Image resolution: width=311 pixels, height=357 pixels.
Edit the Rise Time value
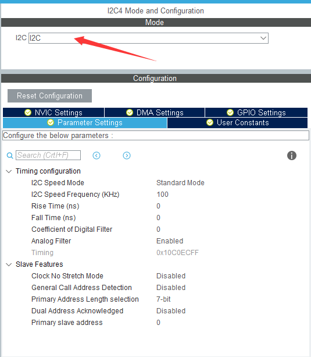tap(158, 206)
